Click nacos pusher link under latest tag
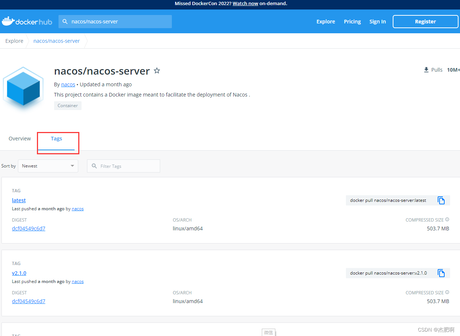The width and height of the screenshot is (460, 336). 78,209
